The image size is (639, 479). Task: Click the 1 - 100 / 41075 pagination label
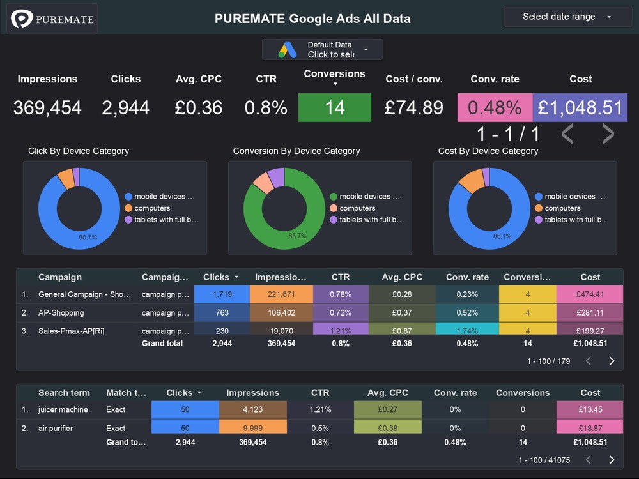544,460
